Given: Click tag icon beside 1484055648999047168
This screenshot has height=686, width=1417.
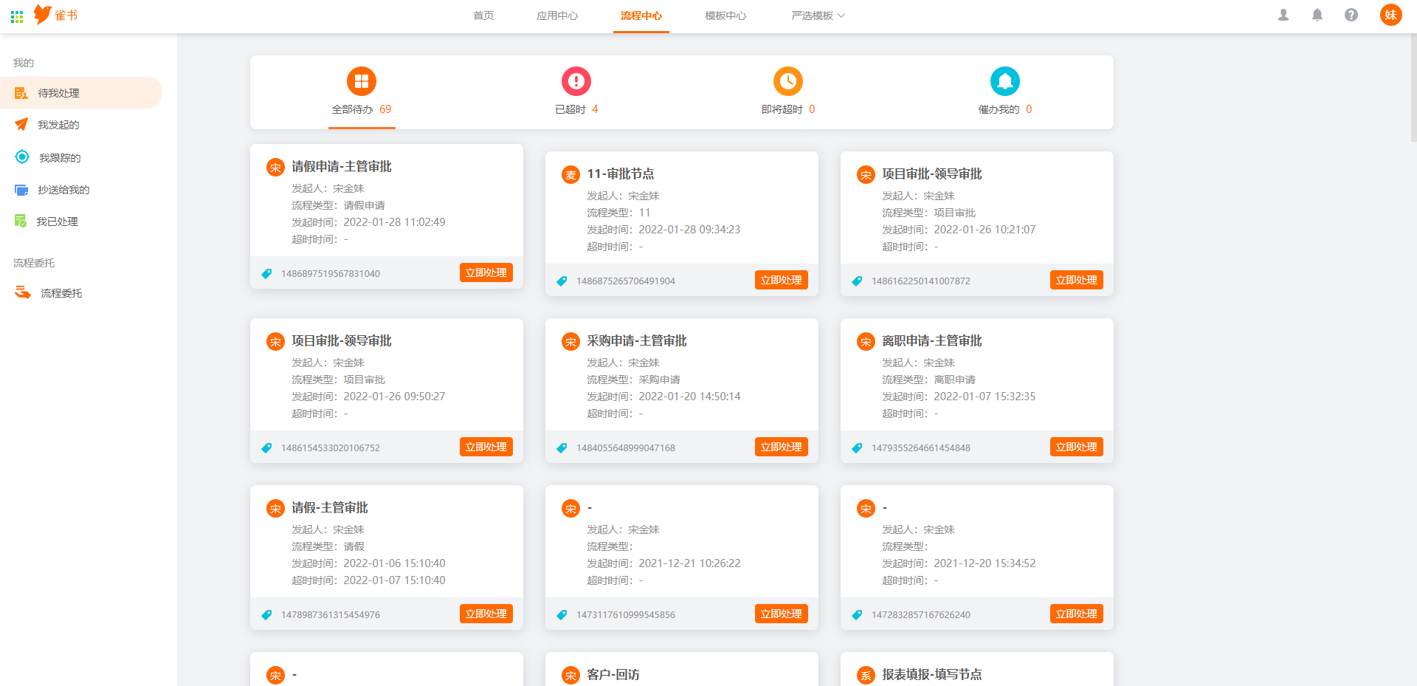Looking at the screenshot, I should 562,448.
